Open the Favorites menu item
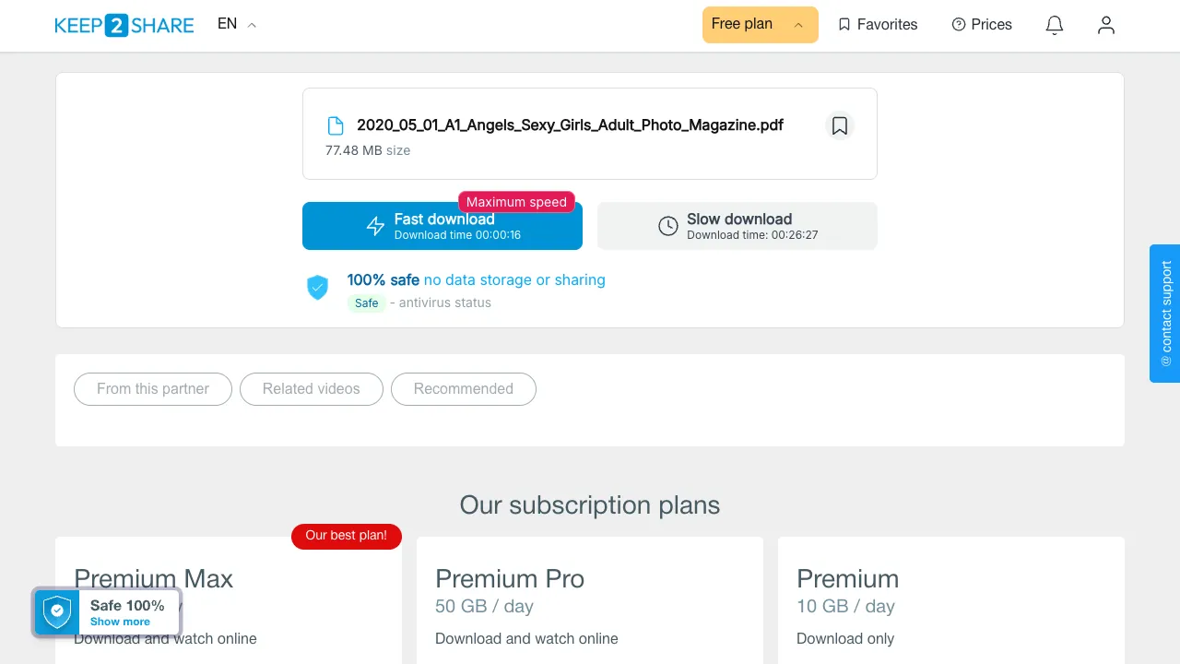 [878, 25]
